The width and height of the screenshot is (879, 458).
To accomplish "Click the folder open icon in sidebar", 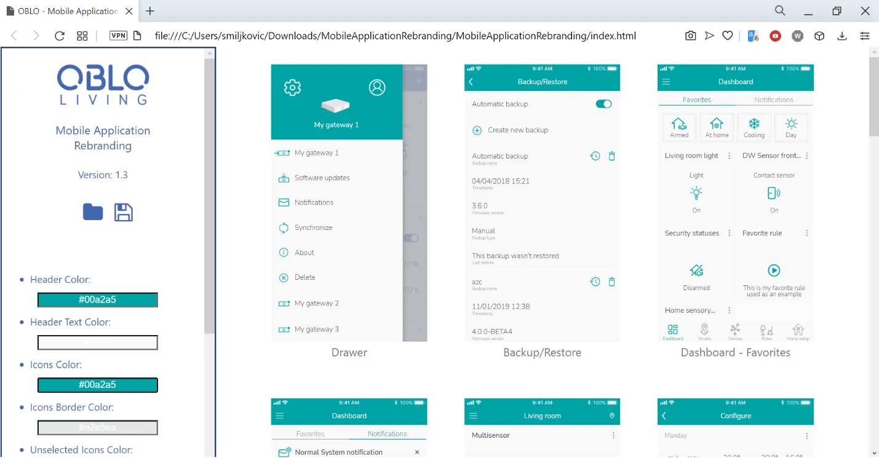I will (93, 212).
